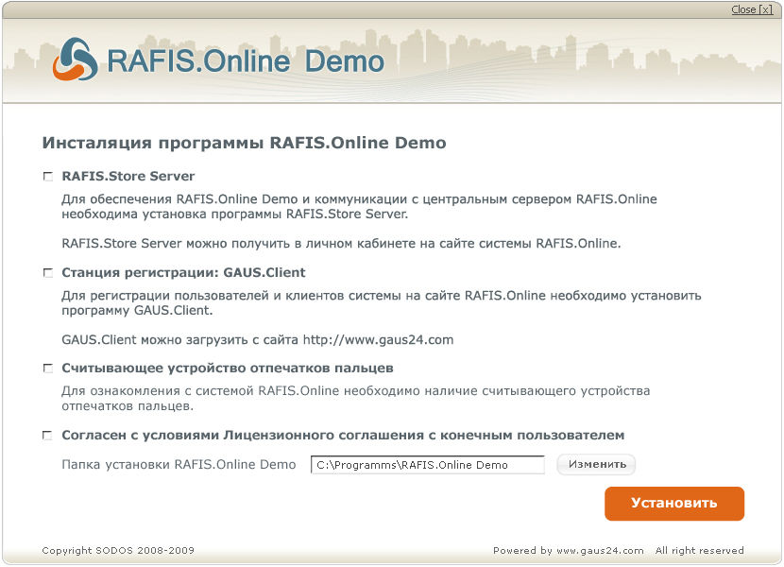Select the Станция регистрации: GAUS.Client label text

[x=183, y=273]
